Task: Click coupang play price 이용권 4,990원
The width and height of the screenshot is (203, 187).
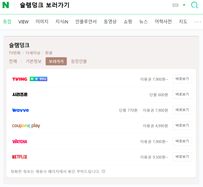Action: tap(155, 126)
